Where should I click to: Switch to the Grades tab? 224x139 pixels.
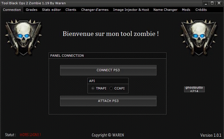click(x=31, y=10)
